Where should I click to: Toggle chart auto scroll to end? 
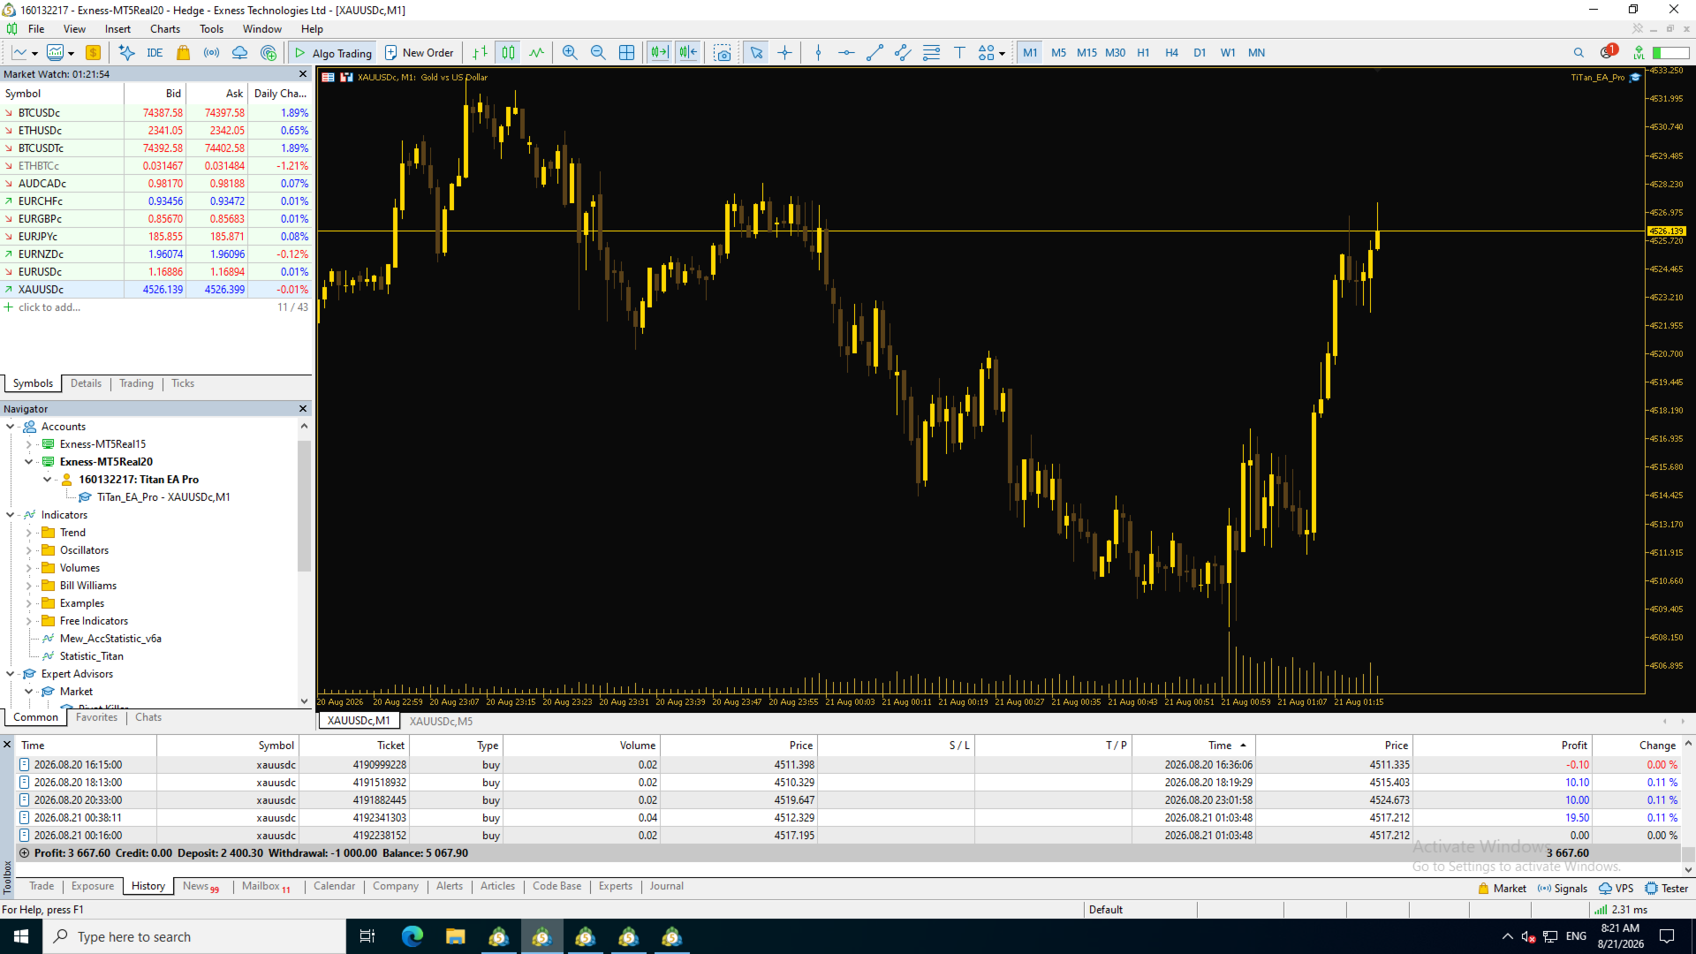660,53
